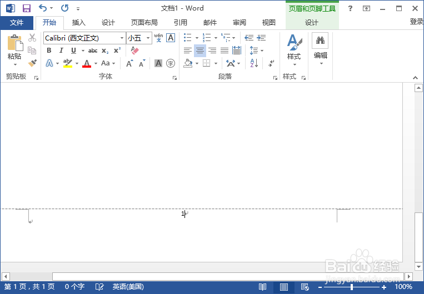Click the Paste clipboard icon

[x=14, y=43]
